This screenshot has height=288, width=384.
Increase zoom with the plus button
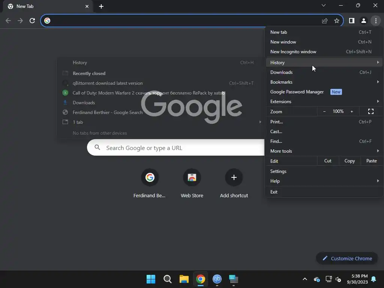click(x=352, y=111)
